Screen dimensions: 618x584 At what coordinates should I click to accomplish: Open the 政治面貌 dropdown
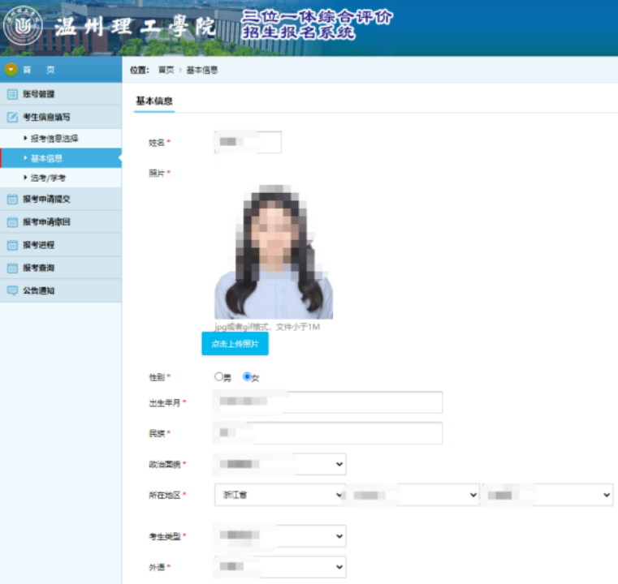(279, 465)
